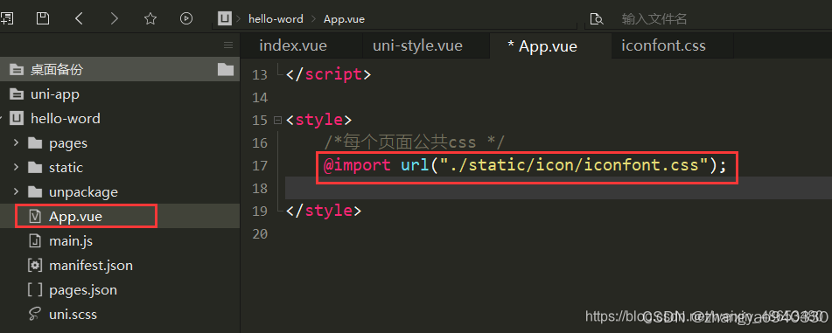The height and width of the screenshot is (333, 832).
Task: Click the star bookmark icon
Action: (x=150, y=18)
